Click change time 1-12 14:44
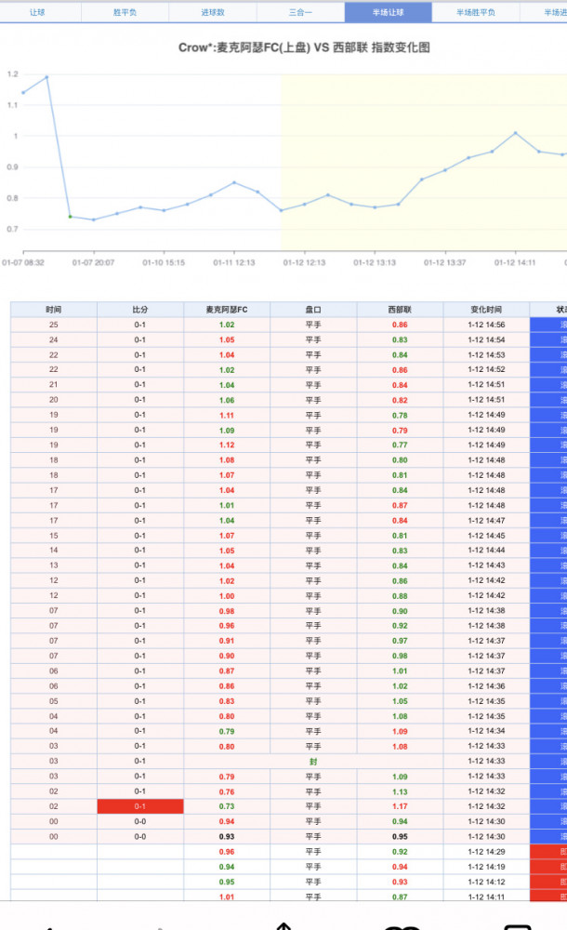Image resolution: width=567 pixels, height=930 pixels. [486, 551]
